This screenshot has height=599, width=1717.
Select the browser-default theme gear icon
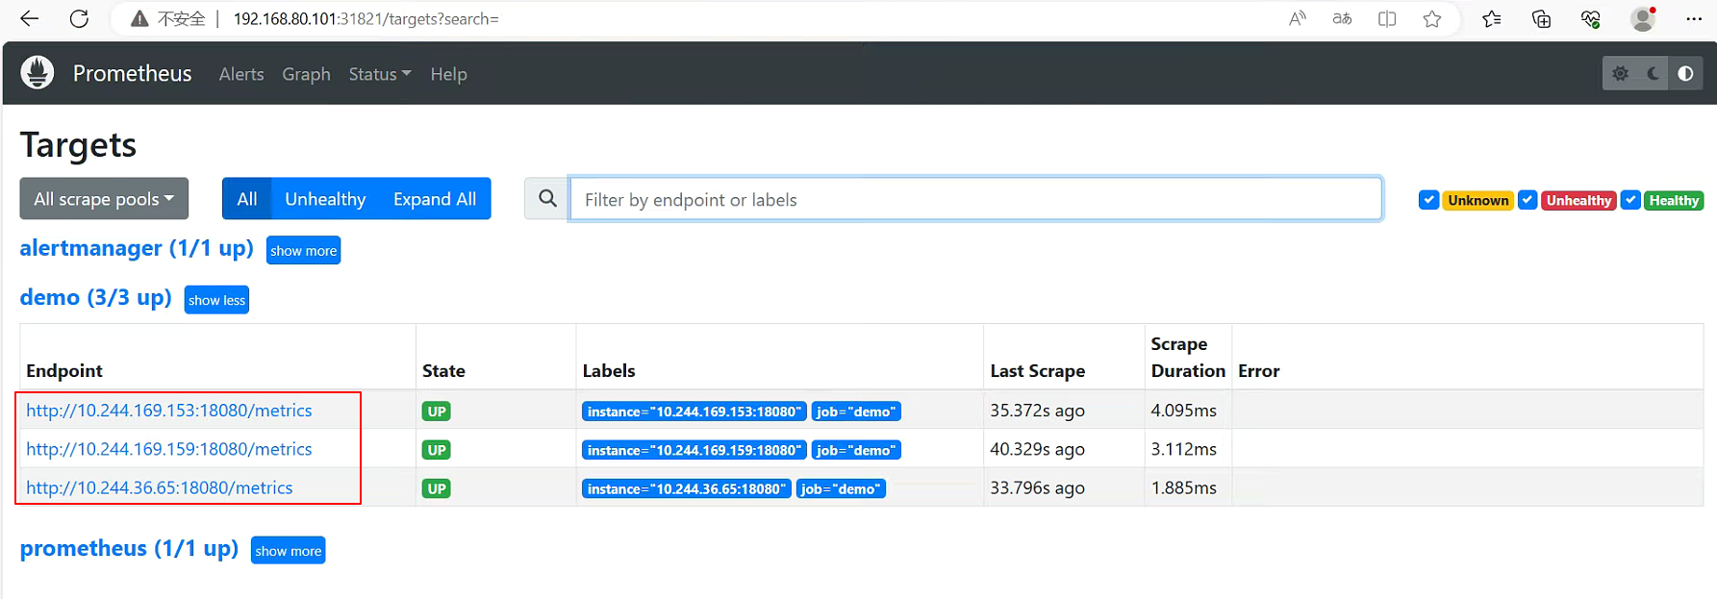click(1621, 73)
